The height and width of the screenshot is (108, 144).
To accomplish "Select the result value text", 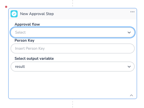I will click(20, 67).
